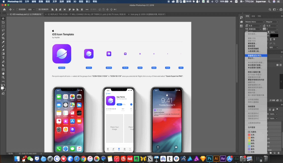Choose Merge Layers in context menu

click(256, 127)
